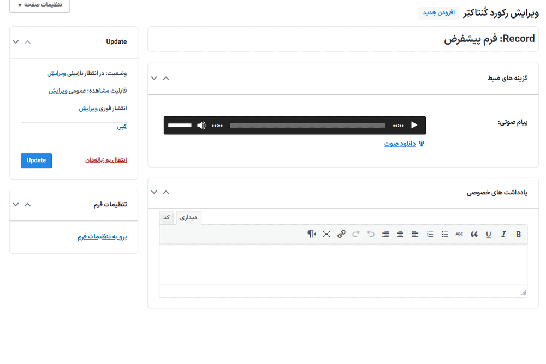Click the strikethrough ABC icon
Viewport: 546px width, 364px height.
[x=459, y=234]
